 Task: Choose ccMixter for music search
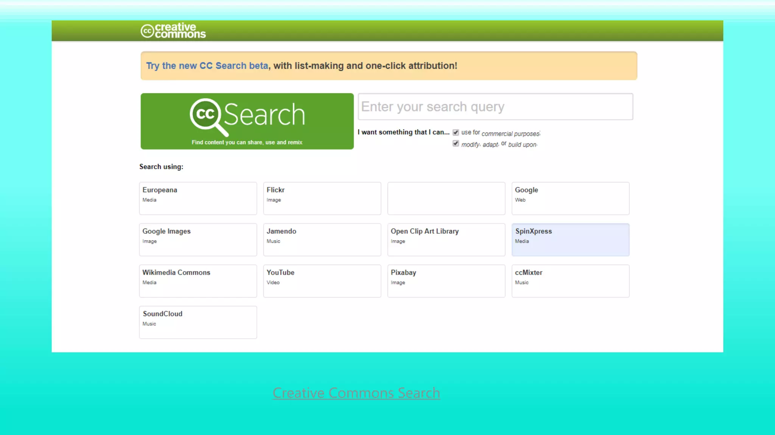click(x=570, y=281)
